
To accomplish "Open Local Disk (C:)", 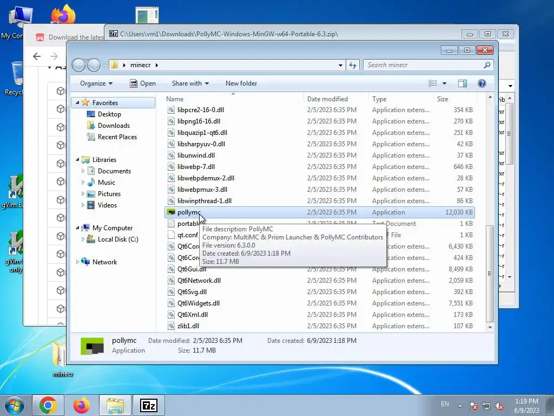I will pos(117,239).
